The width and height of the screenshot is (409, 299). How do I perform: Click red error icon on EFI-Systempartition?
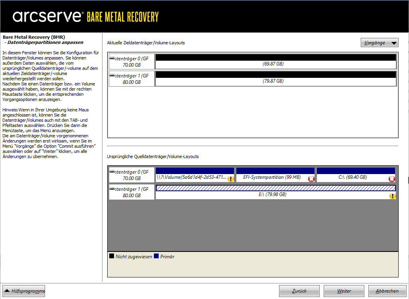click(x=311, y=179)
